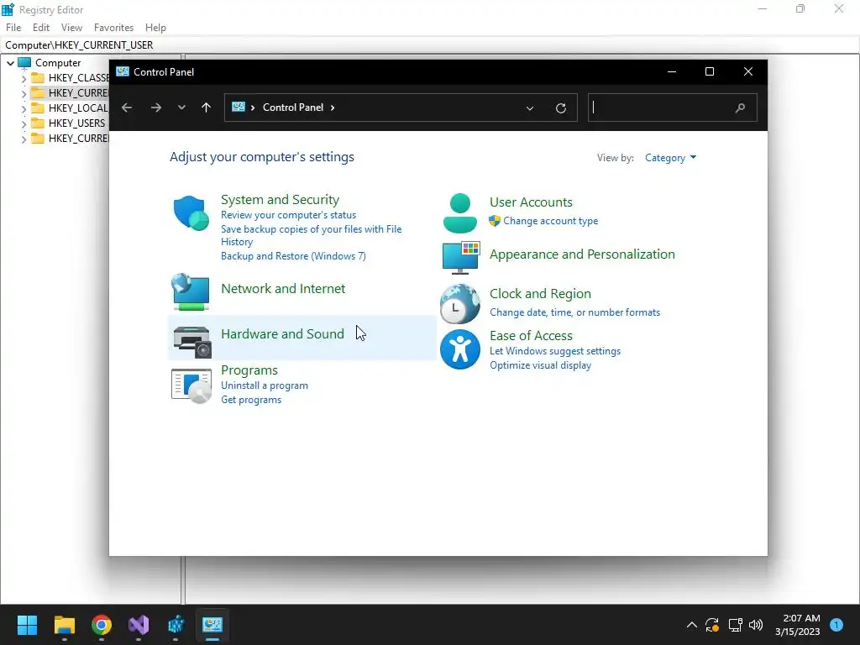Open the View by Category dropdown
This screenshot has width=860, height=645.
tap(670, 158)
